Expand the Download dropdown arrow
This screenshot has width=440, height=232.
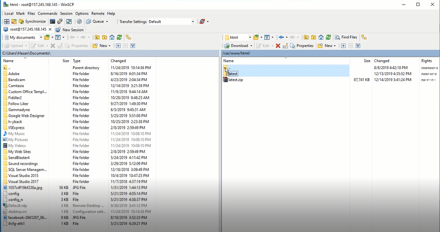(251, 46)
